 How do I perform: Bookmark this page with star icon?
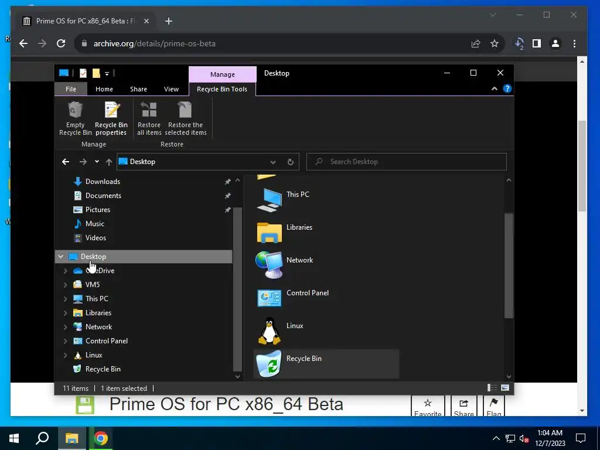495,43
